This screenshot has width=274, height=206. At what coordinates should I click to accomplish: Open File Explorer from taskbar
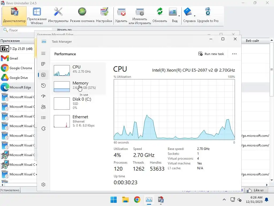tap(125, 200)
